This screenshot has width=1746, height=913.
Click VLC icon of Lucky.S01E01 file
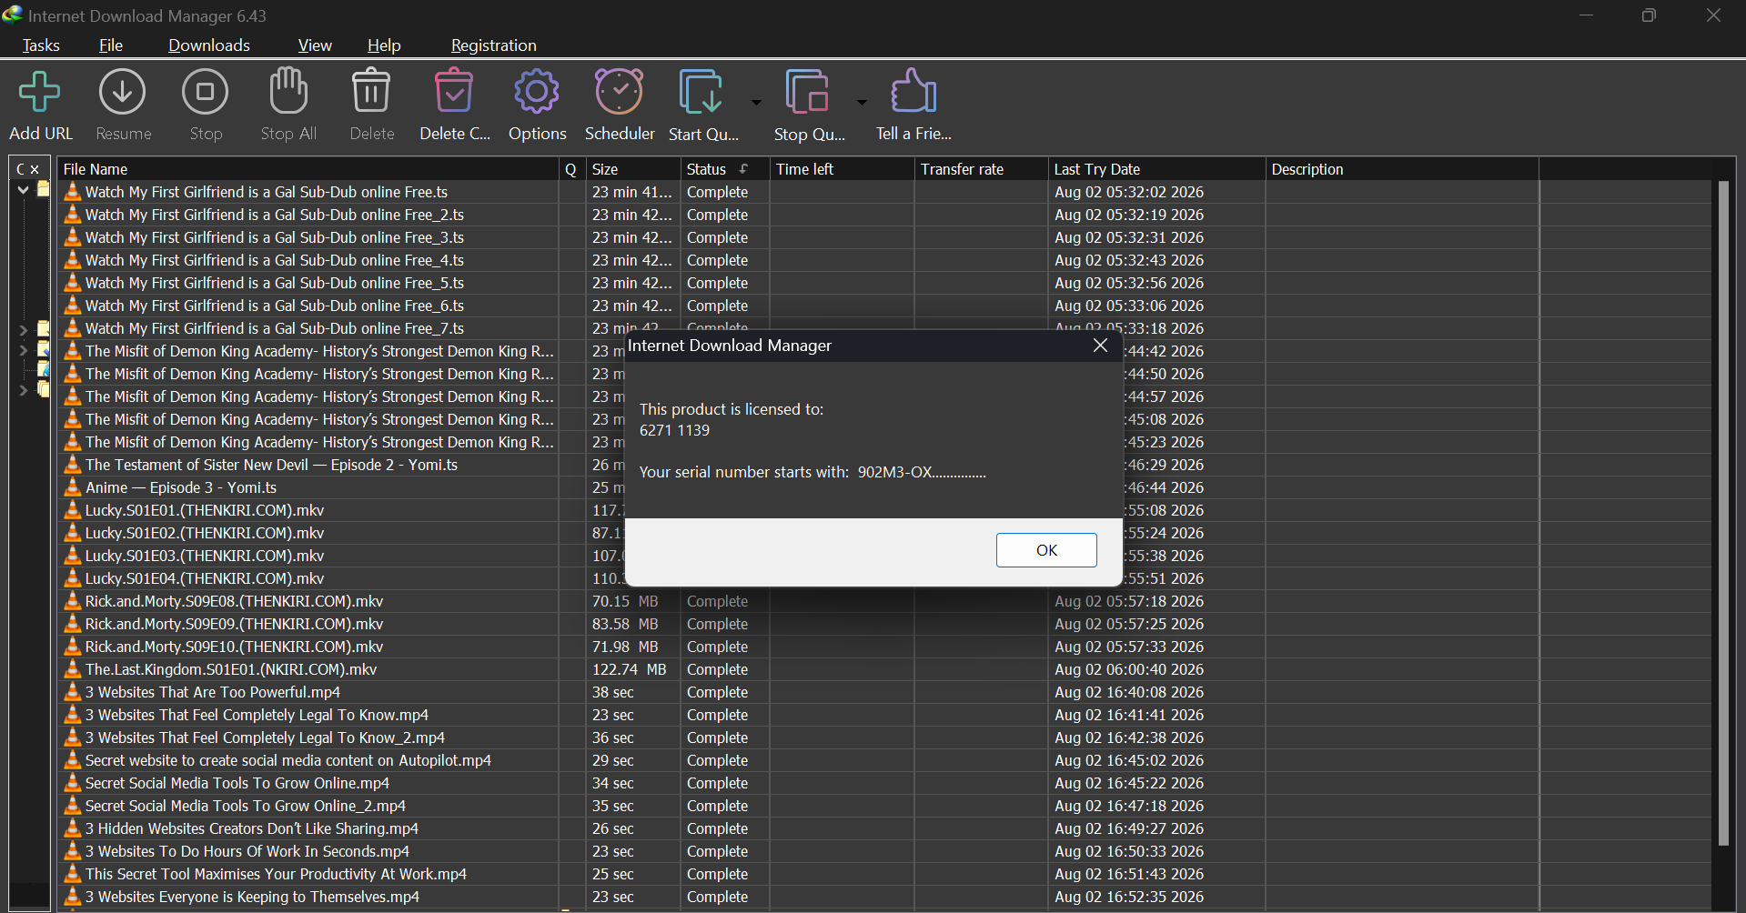(x=73, y=510)
